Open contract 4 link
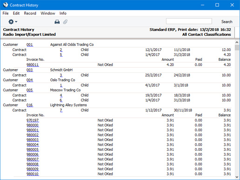240x180 pixels. pos(61,95)
